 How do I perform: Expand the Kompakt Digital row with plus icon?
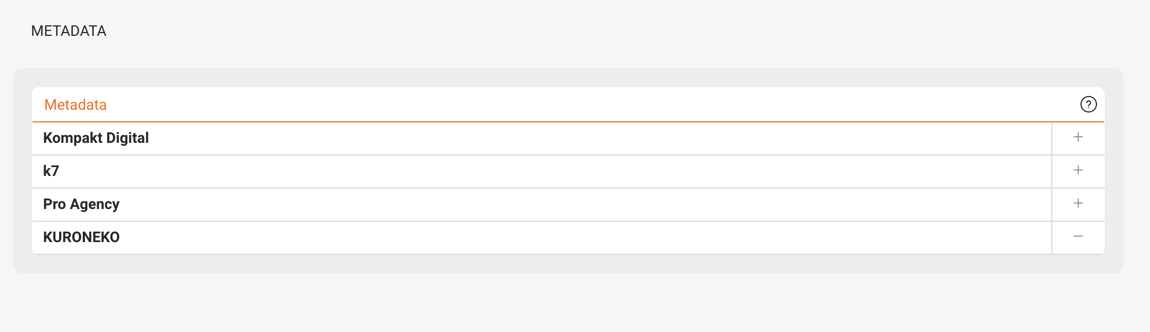point(1078,137)
